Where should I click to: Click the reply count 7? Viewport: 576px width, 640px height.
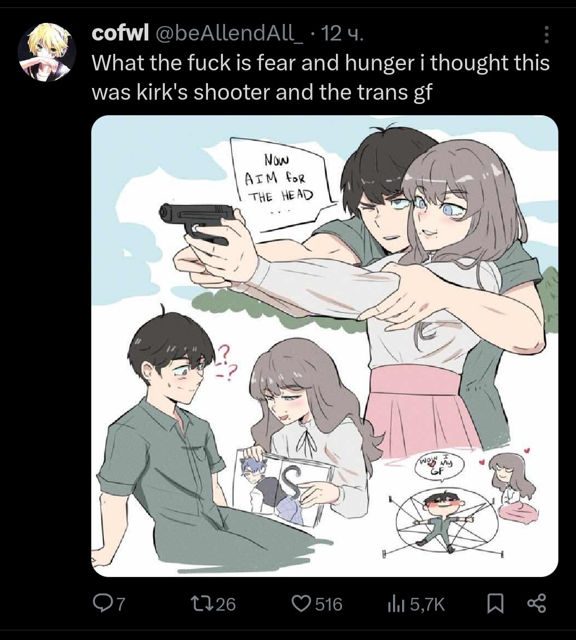pyautogui.click(x=121, y=604)
